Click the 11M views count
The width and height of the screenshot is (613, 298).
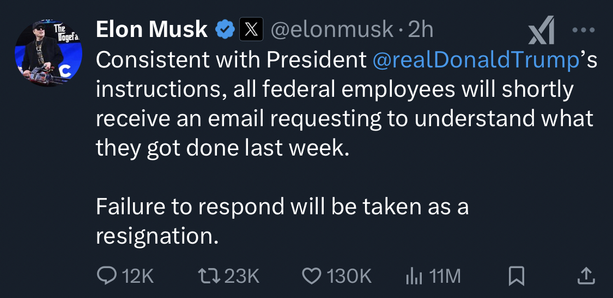(x=445, y=276)
